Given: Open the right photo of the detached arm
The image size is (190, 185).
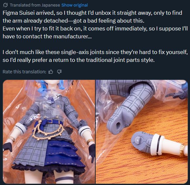Looking at the screenshot, I should tap(142, 132).
